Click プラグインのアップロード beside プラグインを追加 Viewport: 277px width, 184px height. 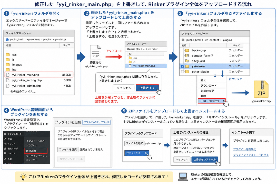[96, 122]
